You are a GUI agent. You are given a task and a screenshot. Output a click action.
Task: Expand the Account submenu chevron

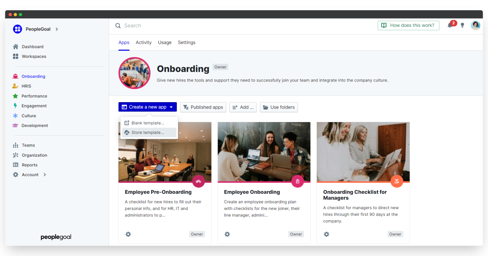click(x=45, y=175)
